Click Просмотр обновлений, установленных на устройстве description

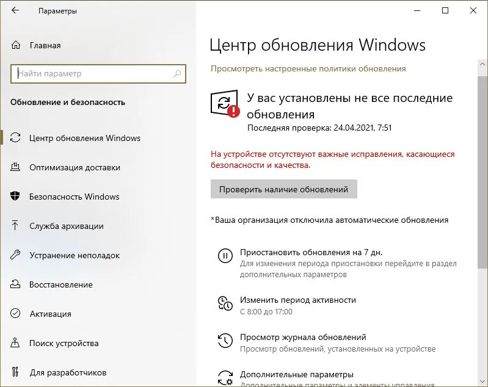[x=338, y=349]
